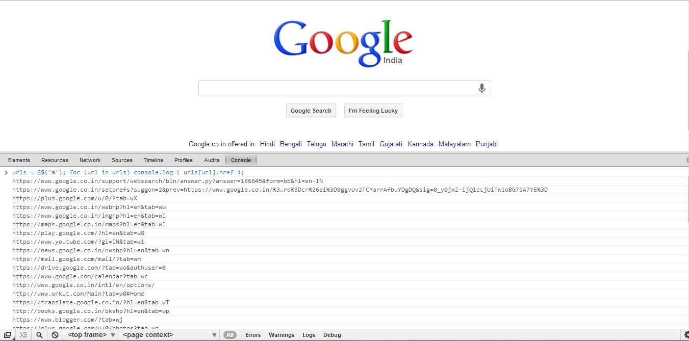689x341 pixels.
Task: Open the Kannada language link
Action: tap(420, 144)
